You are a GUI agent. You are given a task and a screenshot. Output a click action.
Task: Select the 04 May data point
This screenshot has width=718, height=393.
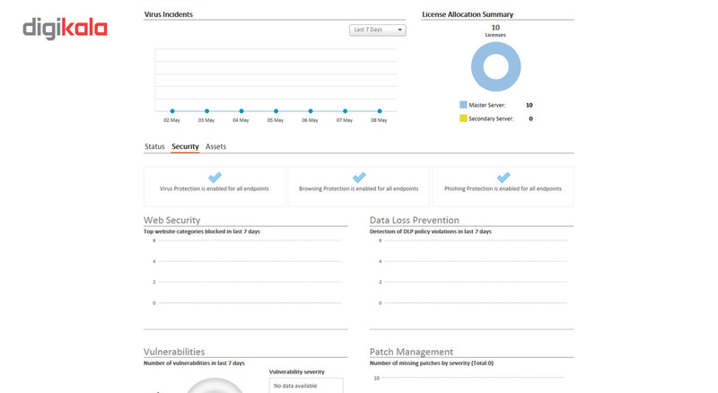tap(241, 111)
